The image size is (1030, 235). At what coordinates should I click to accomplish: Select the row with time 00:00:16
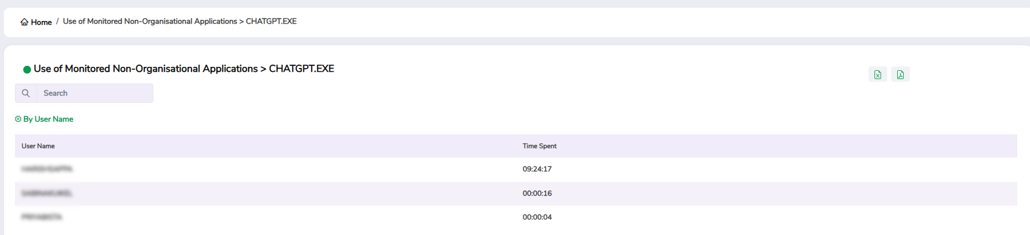pyautogui.click(x=537, y=194)
